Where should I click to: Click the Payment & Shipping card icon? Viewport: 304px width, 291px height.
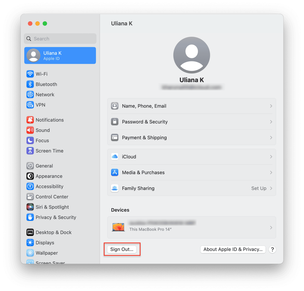[115, 137]
